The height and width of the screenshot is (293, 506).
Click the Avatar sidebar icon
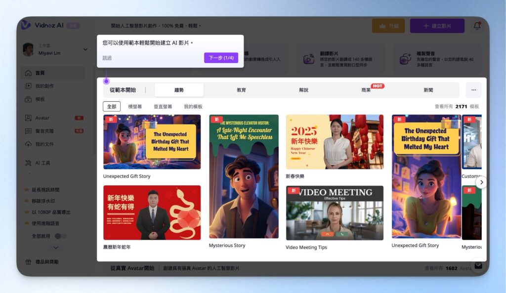[28, 118]
